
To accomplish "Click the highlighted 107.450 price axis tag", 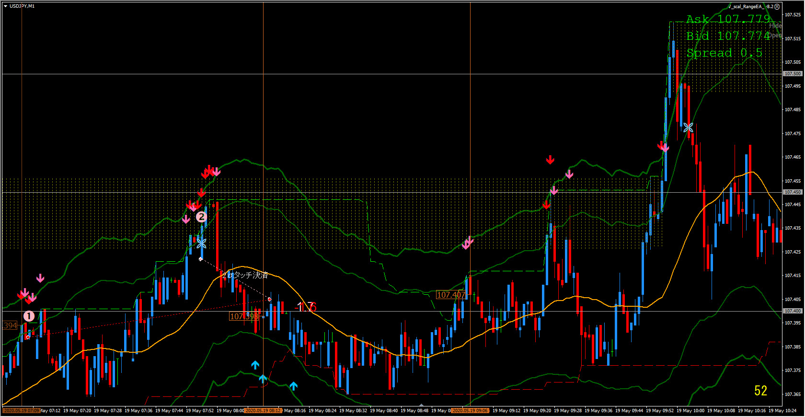I will click(793, 192).
